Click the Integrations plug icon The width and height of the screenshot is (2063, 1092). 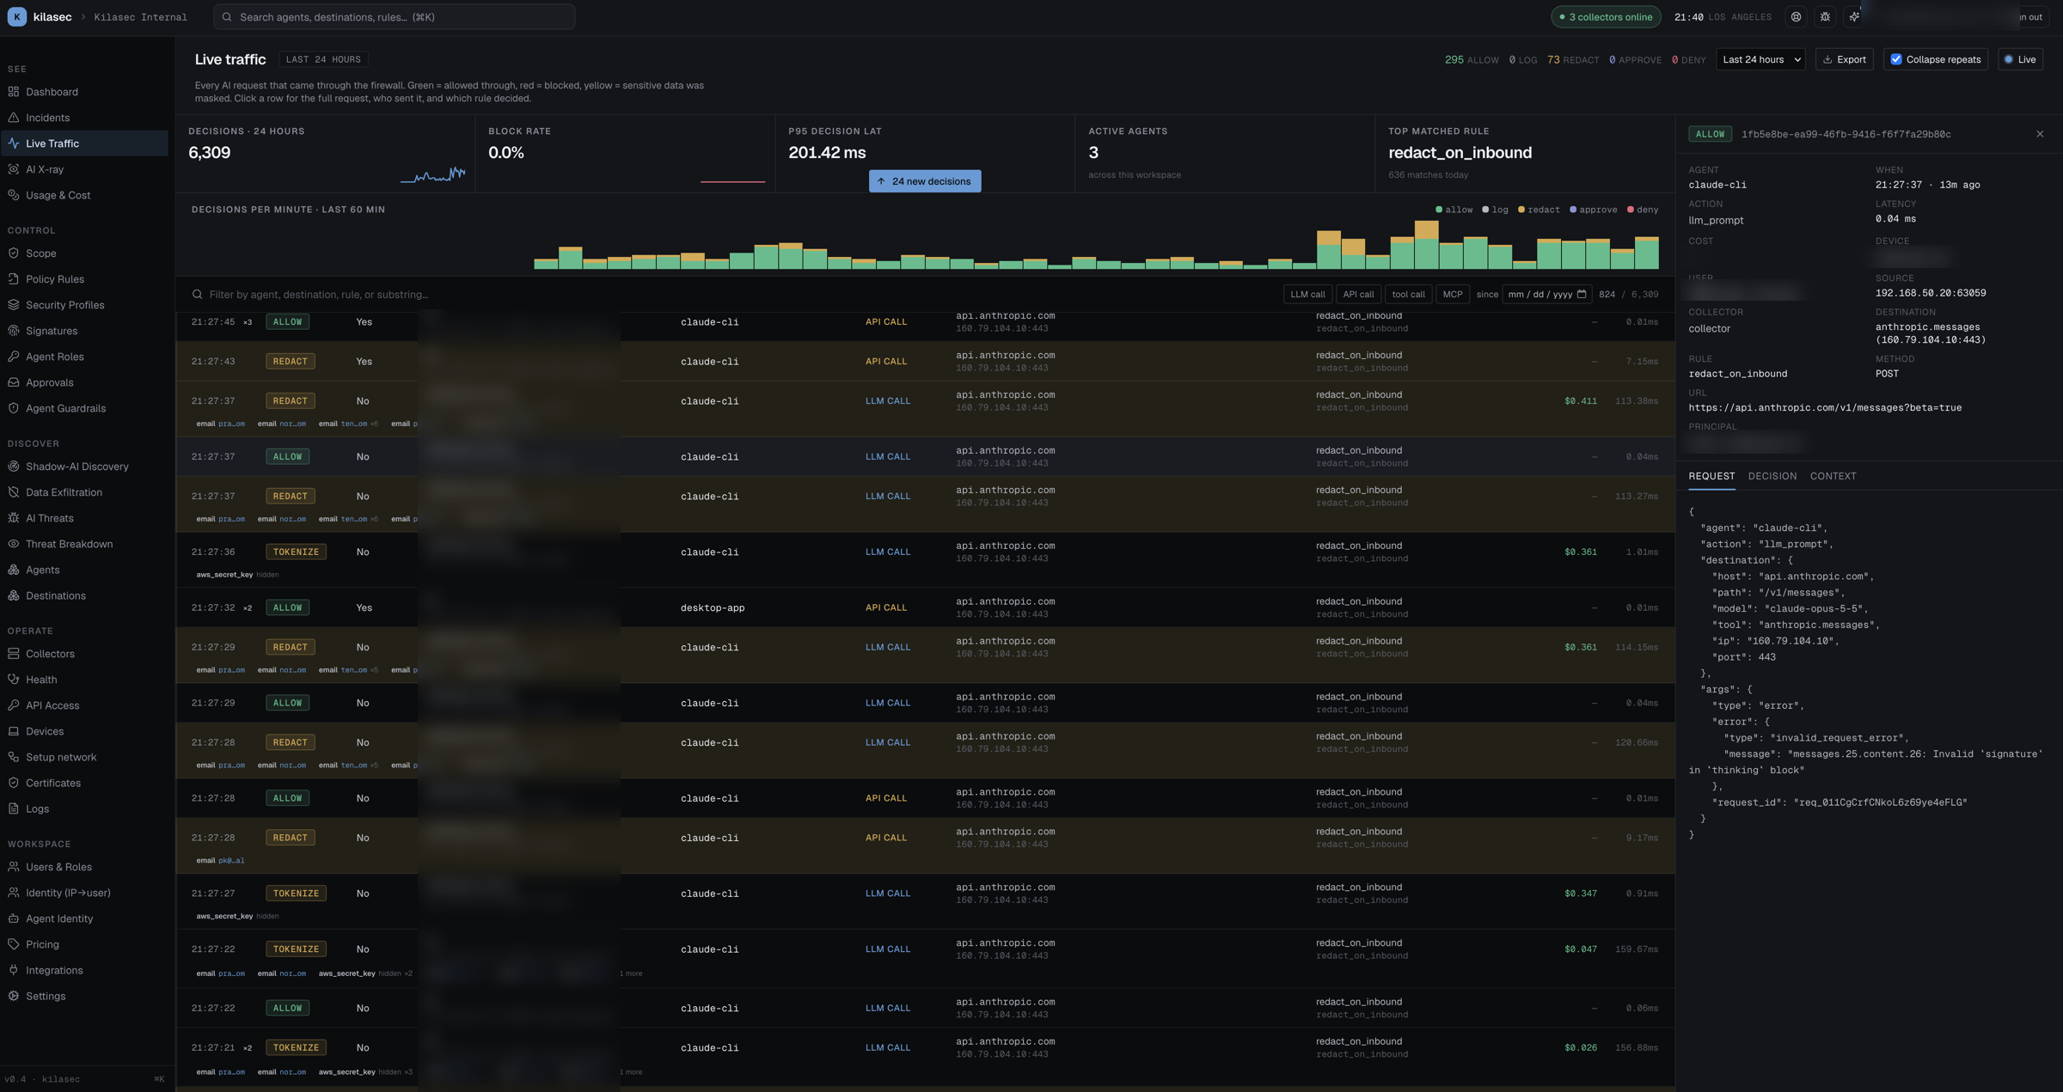click(14, 970)
